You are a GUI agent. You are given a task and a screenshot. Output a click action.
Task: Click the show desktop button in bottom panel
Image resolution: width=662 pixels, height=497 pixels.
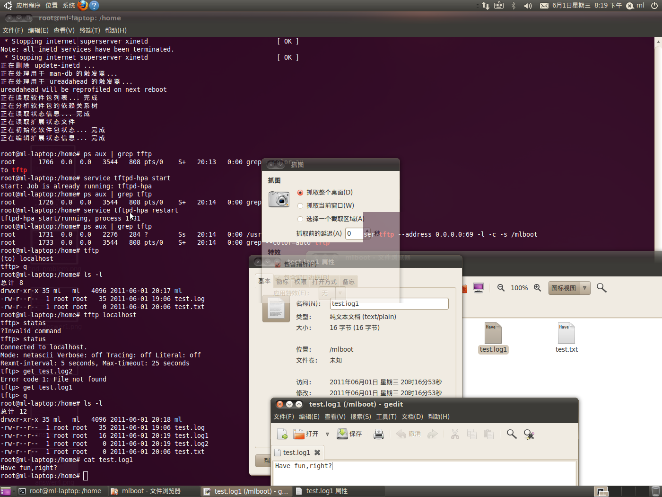coord(6,491)
